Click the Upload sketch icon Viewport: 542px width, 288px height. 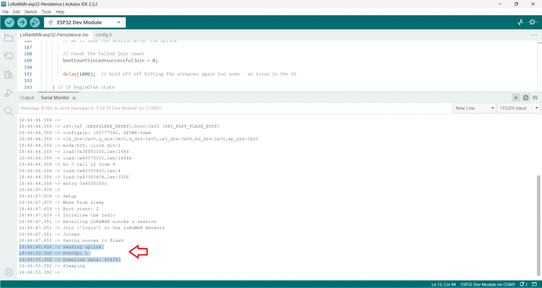click(x=22, y=22)
